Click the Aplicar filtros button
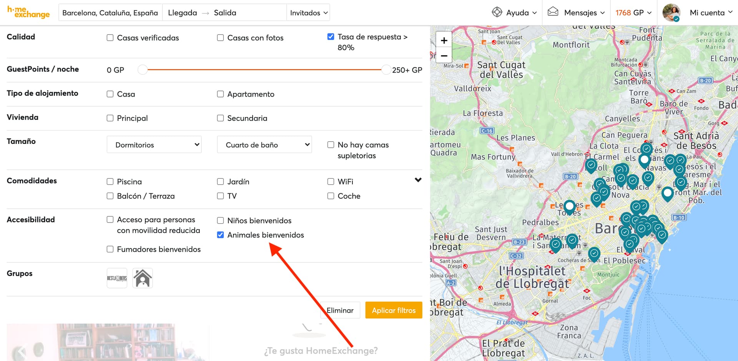738x361 pixels. click(394, 310)
